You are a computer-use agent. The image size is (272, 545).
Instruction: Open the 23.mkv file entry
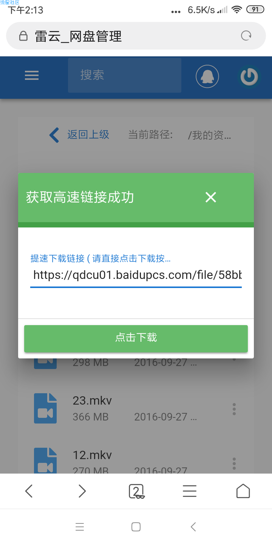(136, 409)
